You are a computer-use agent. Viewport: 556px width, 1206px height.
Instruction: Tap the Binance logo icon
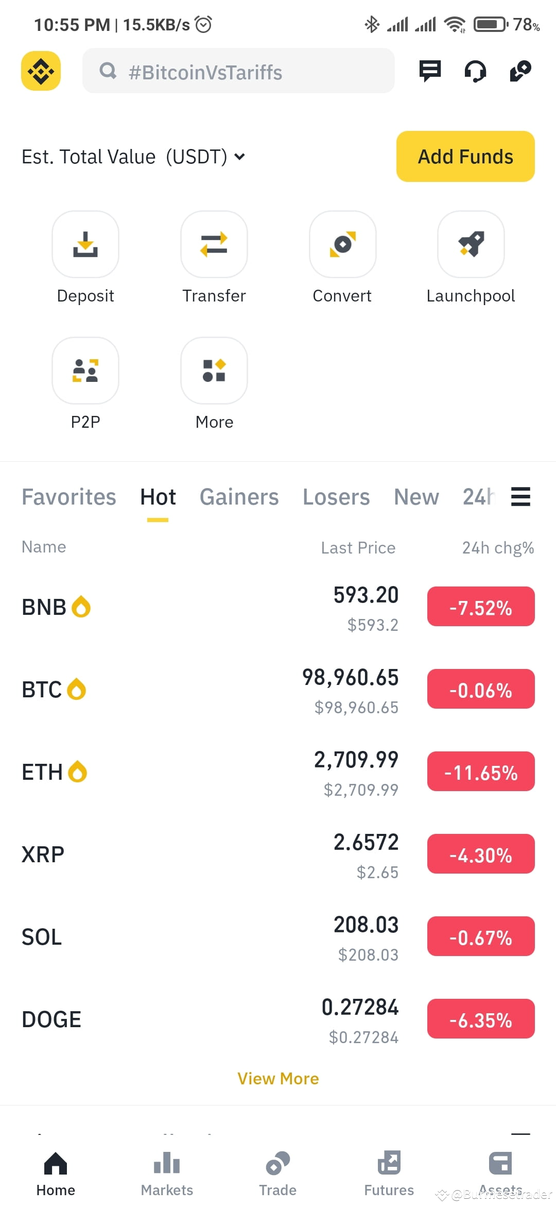pyautogui.click(x=41, y=71)
